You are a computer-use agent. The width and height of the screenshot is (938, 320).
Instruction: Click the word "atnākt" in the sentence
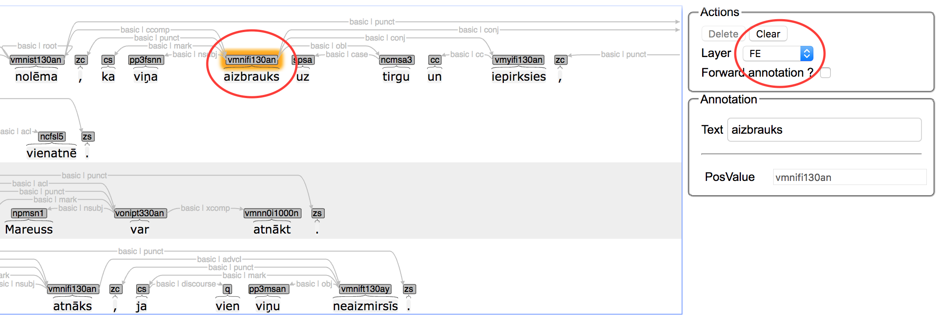[271, 230]
